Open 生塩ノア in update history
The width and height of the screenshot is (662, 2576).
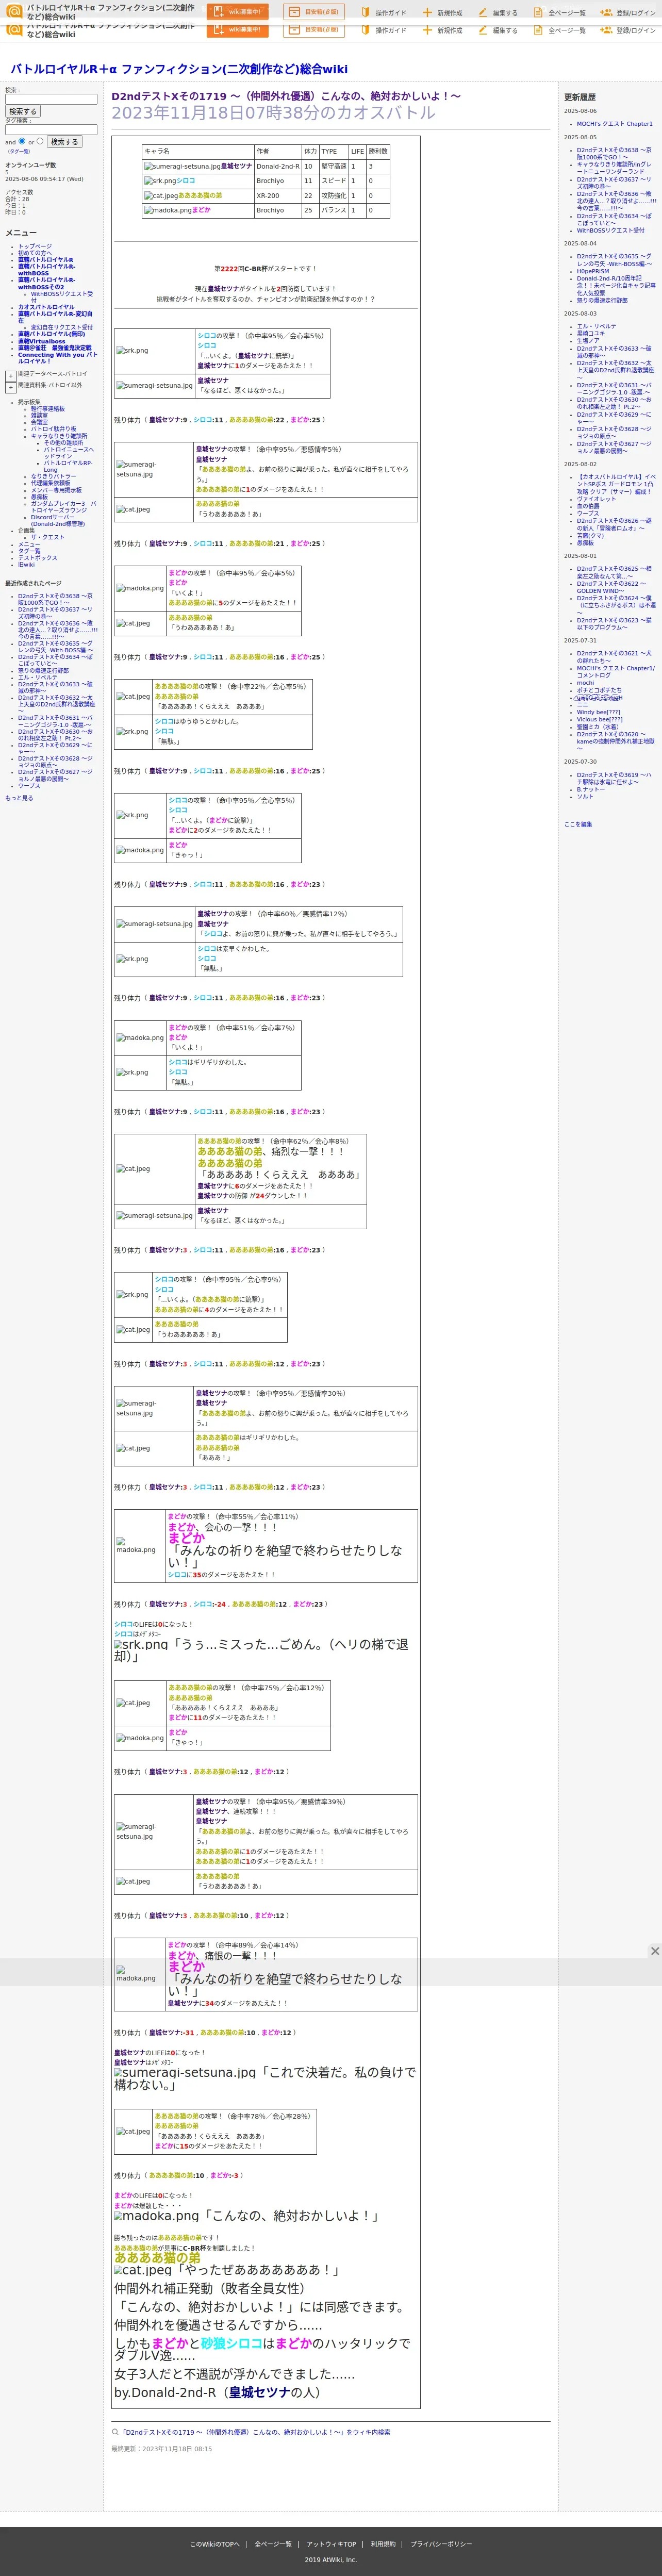tap(588, 341)
